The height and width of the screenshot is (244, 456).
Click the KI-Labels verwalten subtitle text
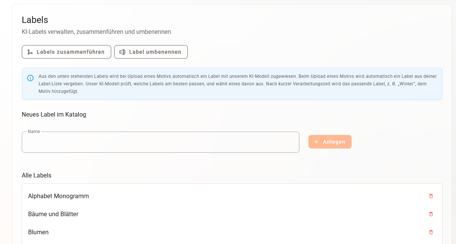pyautogui.click(x=96, y=32)
